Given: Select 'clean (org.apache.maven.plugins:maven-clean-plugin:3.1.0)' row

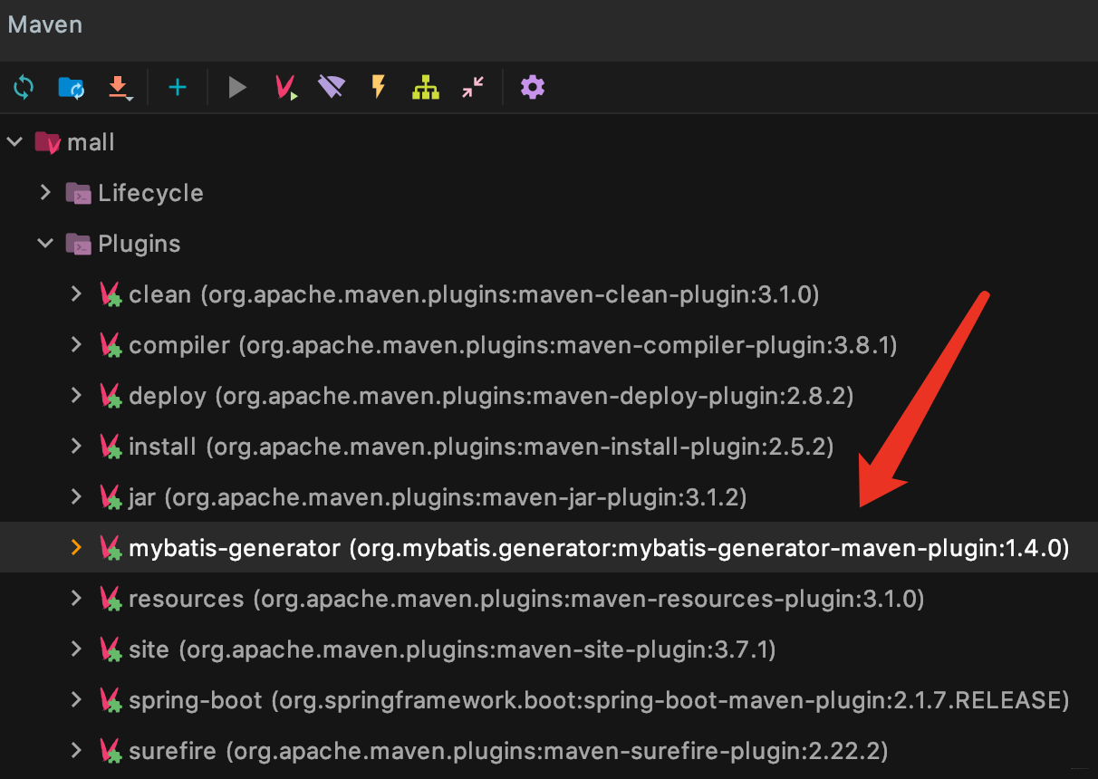Looking at the screenshot, I should pos(549,294).
